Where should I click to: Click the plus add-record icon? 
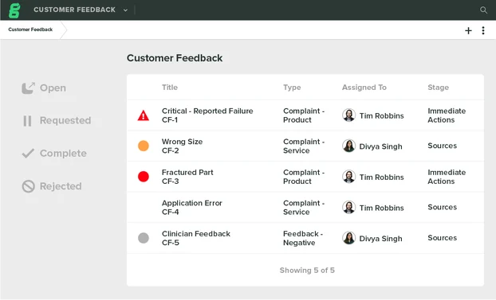coord(468,30)
